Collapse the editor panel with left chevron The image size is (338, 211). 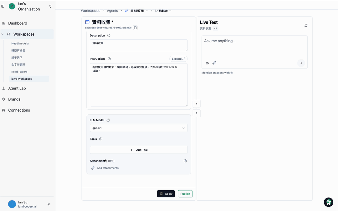tap(197, 104)
